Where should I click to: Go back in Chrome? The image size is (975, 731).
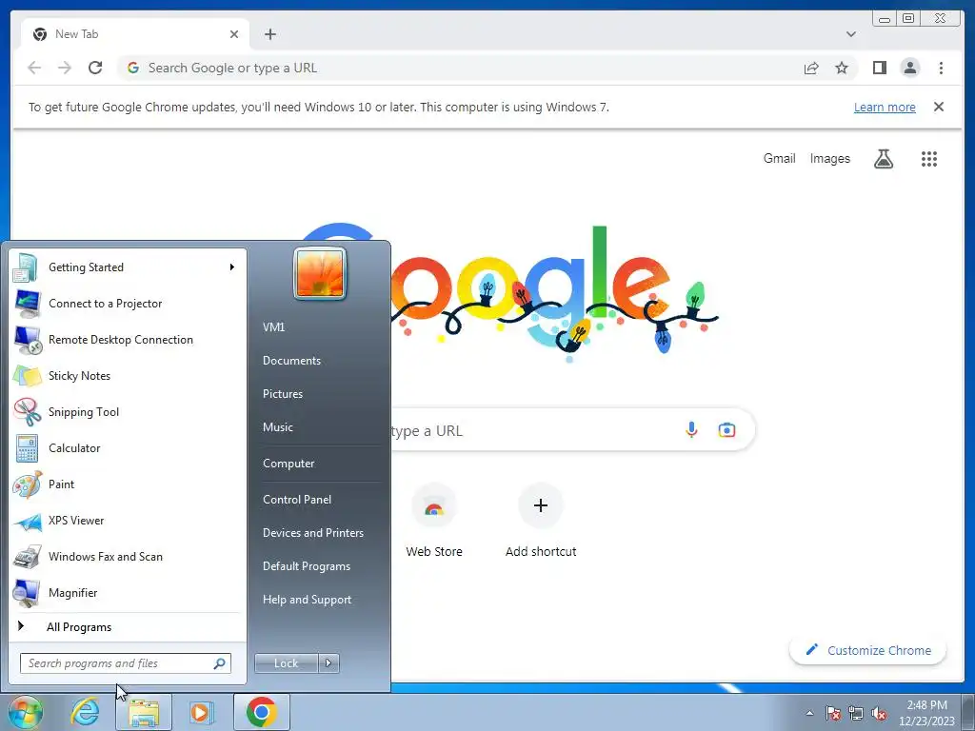pos(34,68)
